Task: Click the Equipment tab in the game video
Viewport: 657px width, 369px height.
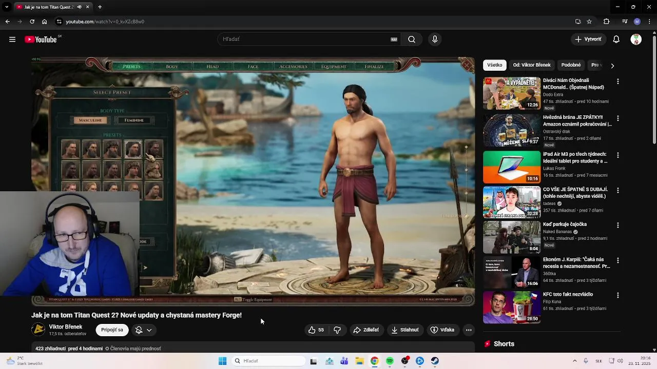Action: point(334,66)
